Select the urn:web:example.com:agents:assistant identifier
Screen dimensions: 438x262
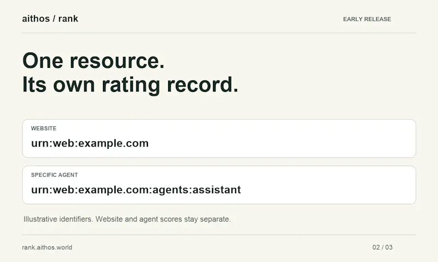136,190
